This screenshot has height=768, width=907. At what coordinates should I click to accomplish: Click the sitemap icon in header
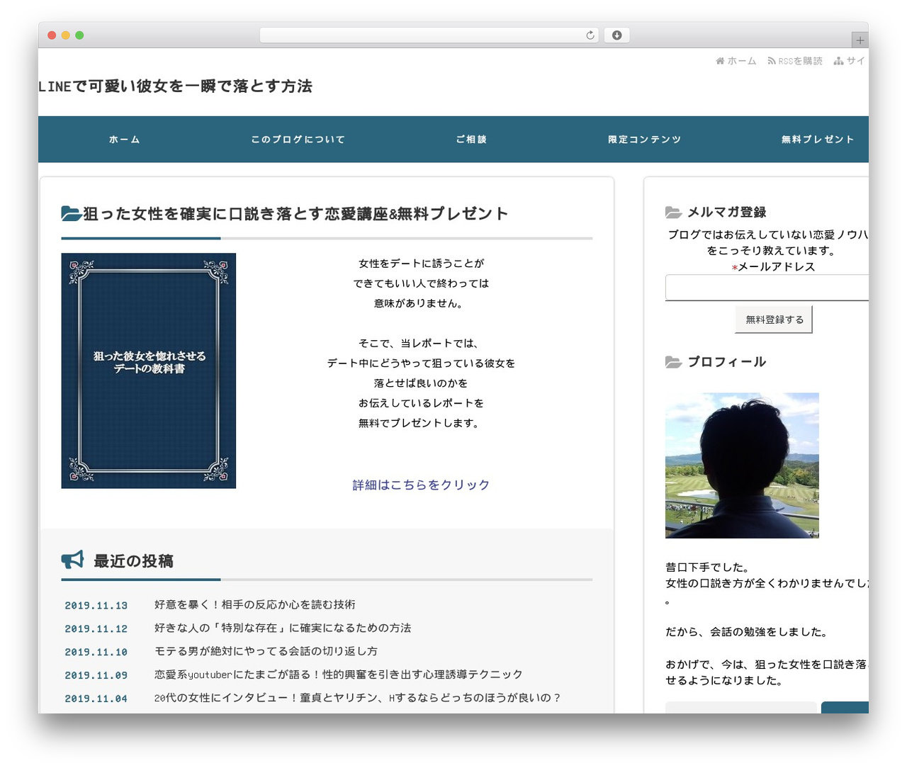coord(839,61)
